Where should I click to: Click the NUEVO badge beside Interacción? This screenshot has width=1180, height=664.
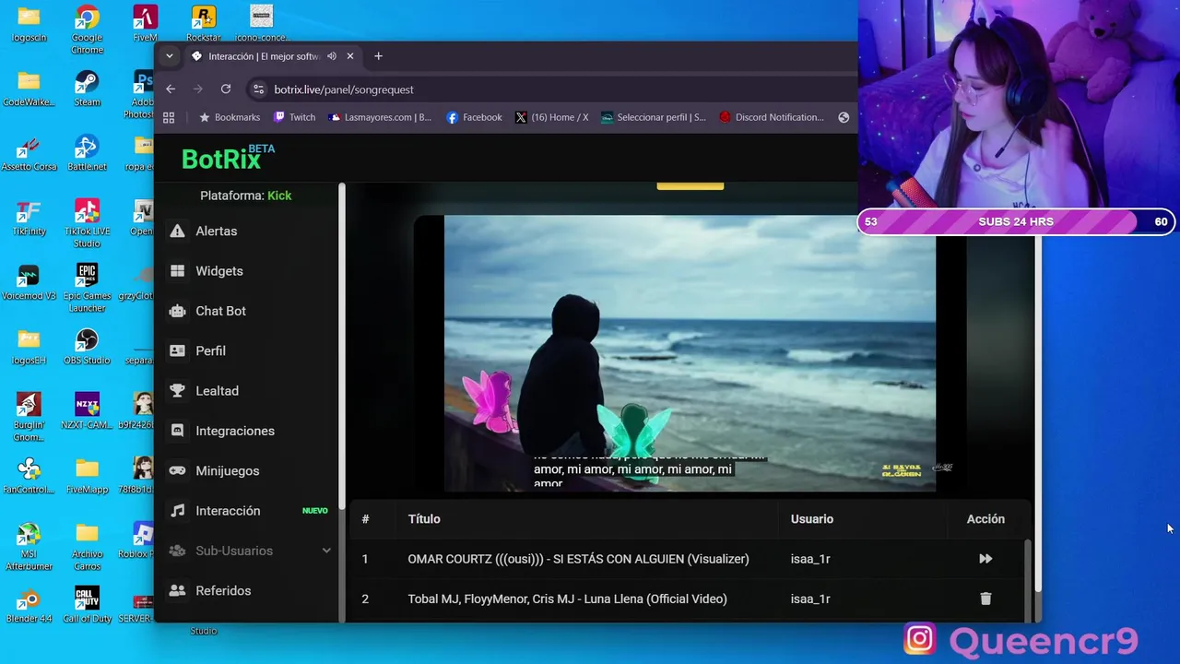tap(315, 511)
